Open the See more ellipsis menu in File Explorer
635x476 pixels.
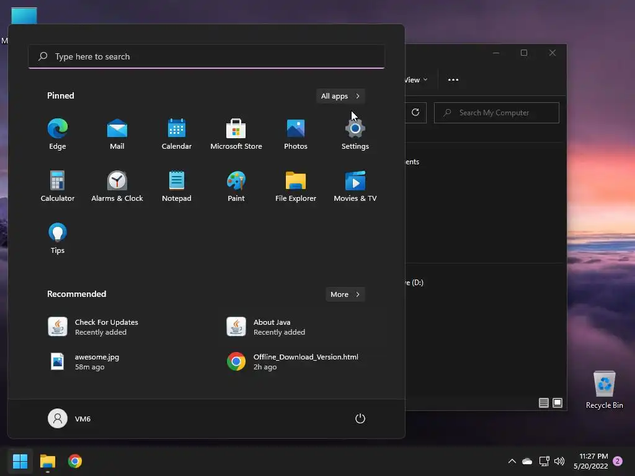453,80
